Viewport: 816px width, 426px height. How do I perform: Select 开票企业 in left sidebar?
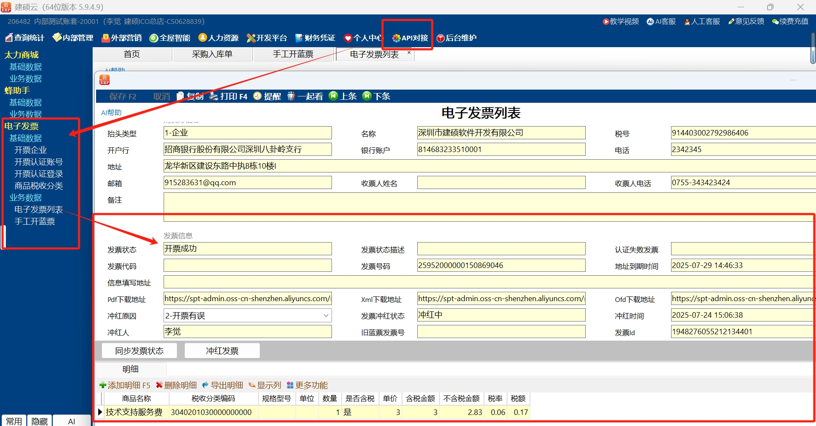(x=31, y=150)
